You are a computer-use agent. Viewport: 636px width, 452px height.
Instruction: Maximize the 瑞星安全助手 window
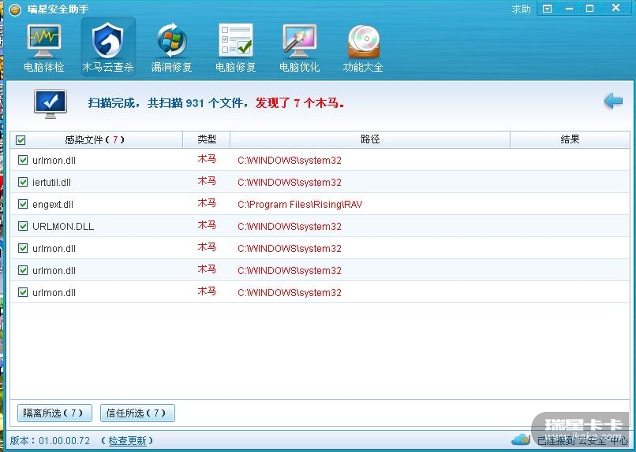coord(590,9)
